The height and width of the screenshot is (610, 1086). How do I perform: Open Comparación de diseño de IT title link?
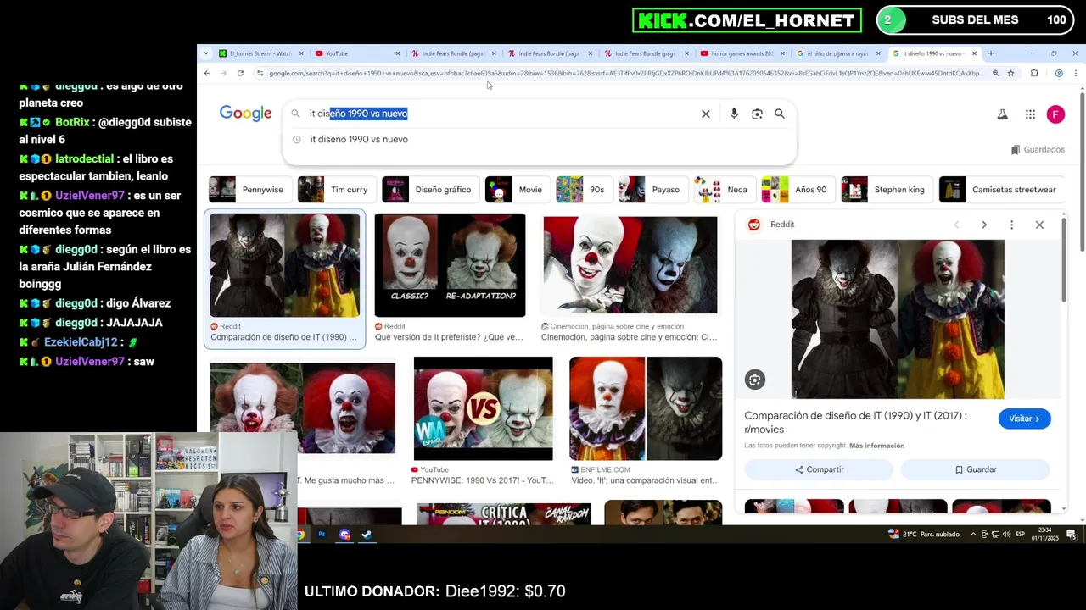pos(855,422)
